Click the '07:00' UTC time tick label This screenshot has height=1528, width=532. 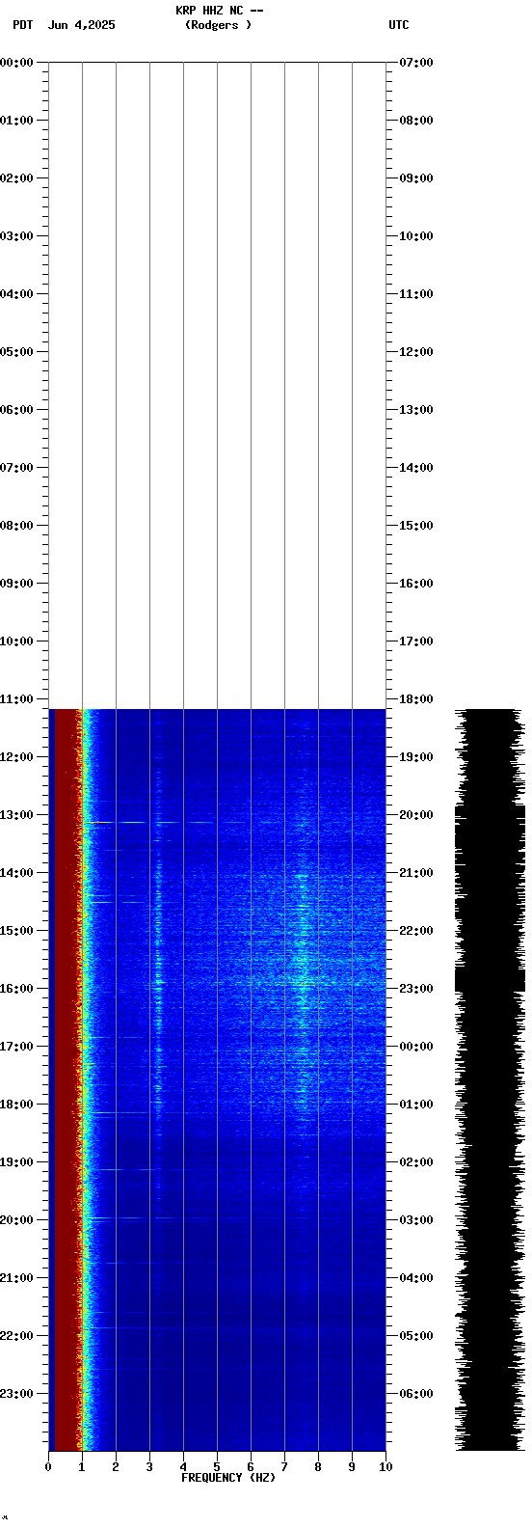pyautogui.click(x=416, y=63)
